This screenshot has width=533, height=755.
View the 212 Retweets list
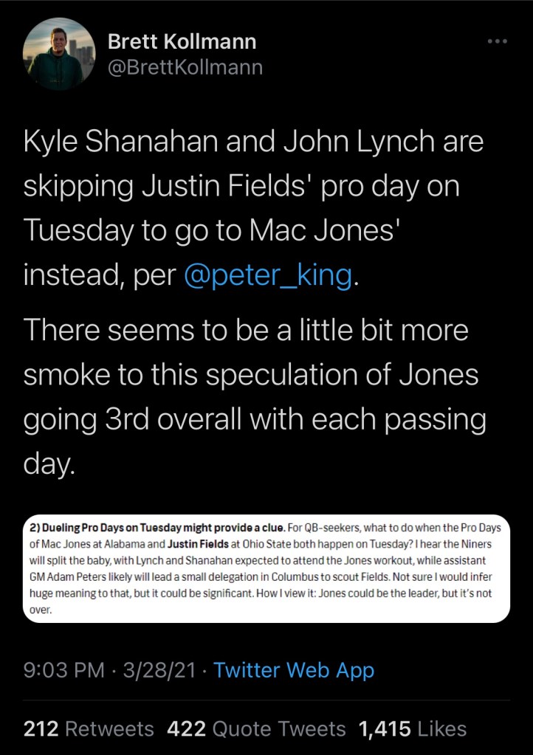tap(89, 729)
